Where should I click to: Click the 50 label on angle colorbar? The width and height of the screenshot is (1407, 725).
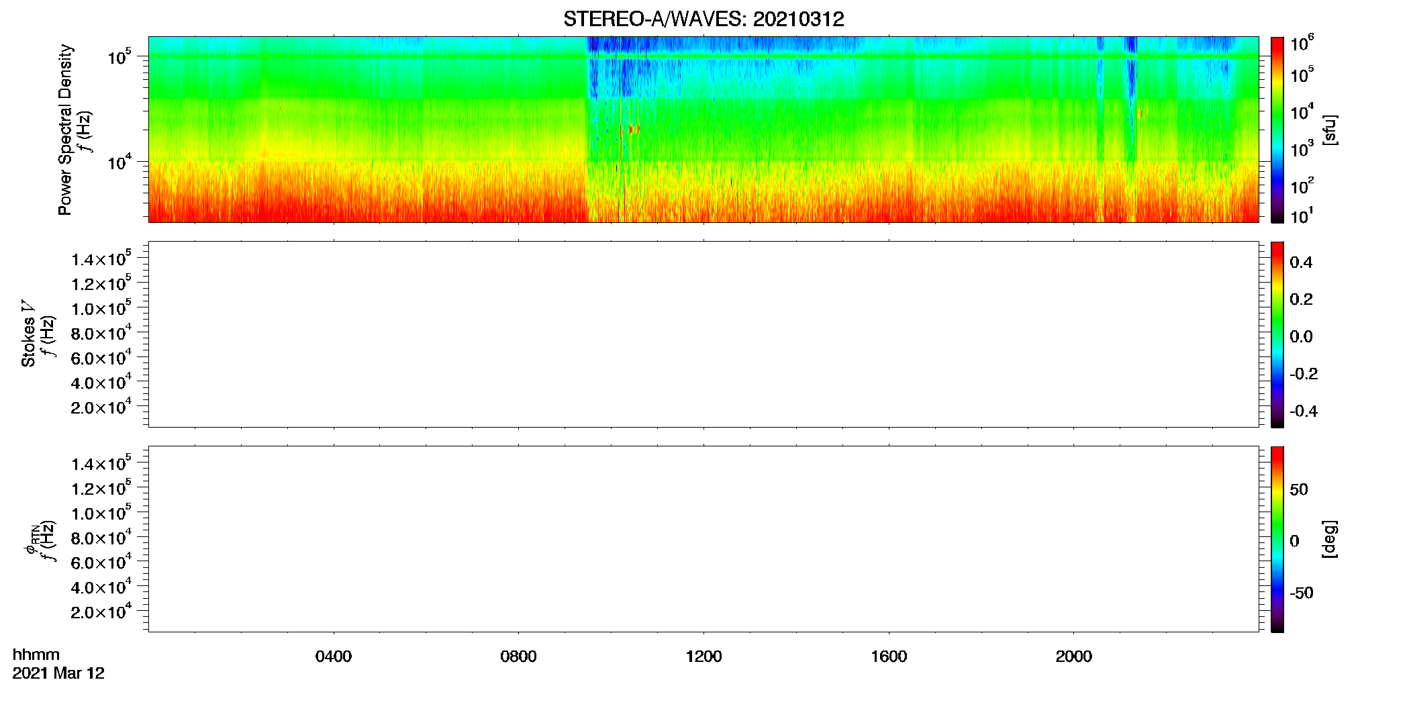(x=1299, y=489)
